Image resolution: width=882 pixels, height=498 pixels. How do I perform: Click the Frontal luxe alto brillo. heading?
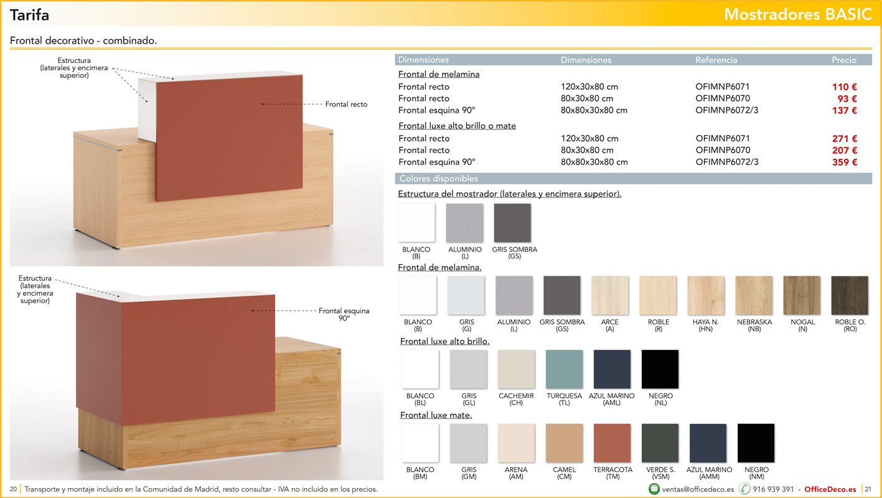[x=444, y=341]
